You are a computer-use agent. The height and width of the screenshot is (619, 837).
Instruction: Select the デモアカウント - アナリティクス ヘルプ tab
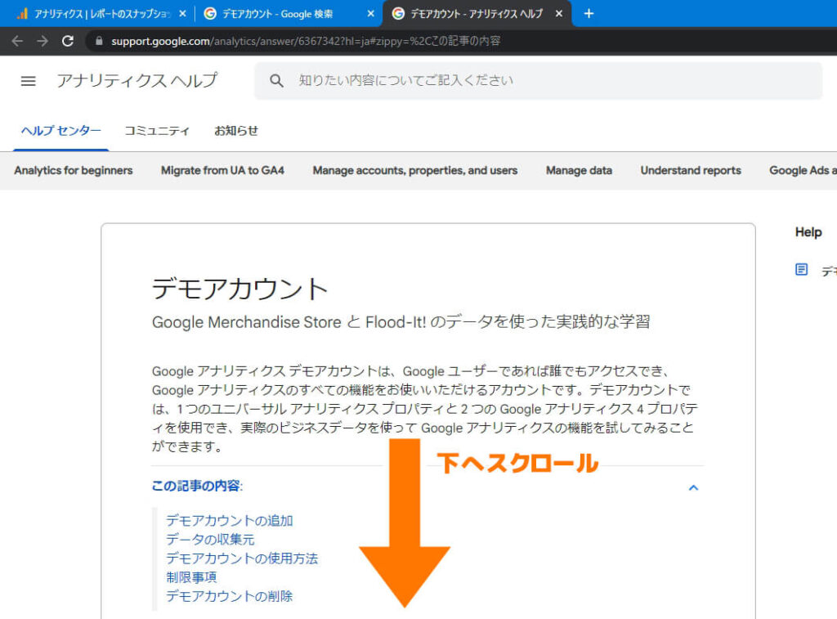(x=477, y=13)
